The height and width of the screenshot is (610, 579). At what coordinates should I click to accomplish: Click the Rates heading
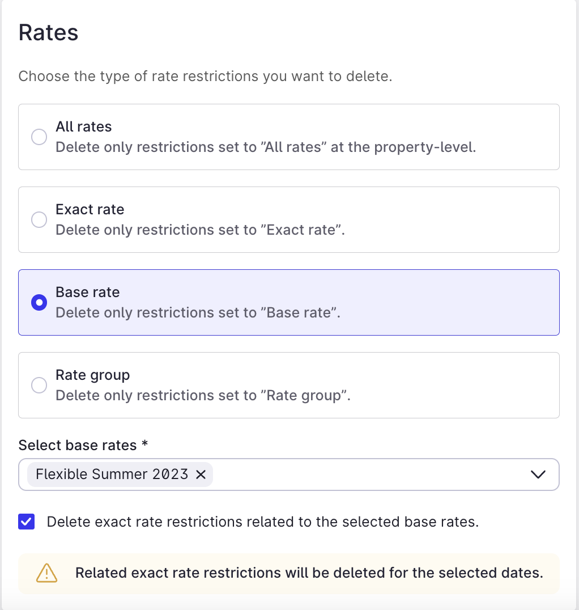tap(48, 32)
